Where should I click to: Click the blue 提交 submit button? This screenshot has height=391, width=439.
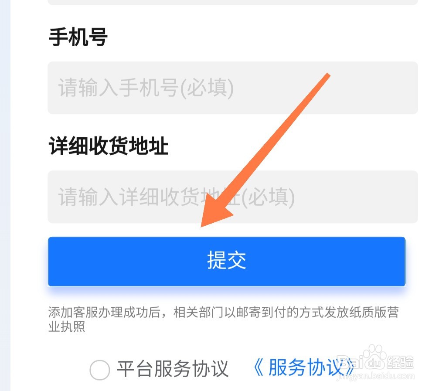point(227,262)
